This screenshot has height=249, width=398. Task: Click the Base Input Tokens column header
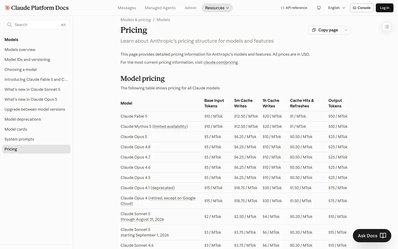coord(214,103)
